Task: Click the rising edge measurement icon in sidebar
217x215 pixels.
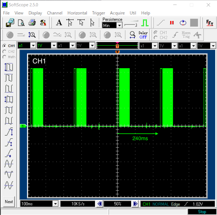Action: [x=9, y=132]
